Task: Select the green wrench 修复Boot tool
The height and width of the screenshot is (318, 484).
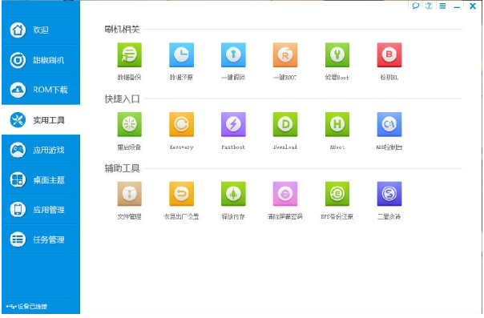Action: pyautogui.click(x=337, y=55)
